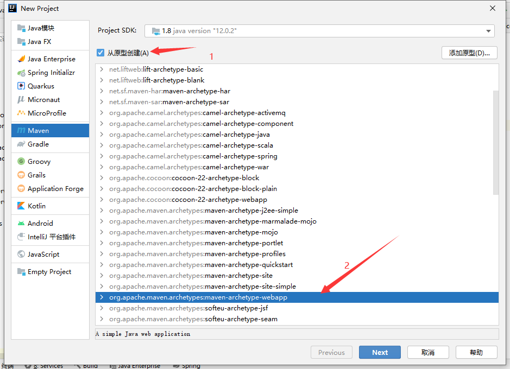Click the Micronaut mu icon
The width and height of the screenshot is (510, 369).
21,100
